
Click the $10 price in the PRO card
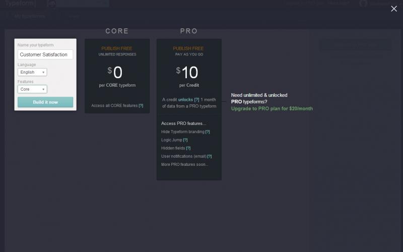click(x=187, y=72)
